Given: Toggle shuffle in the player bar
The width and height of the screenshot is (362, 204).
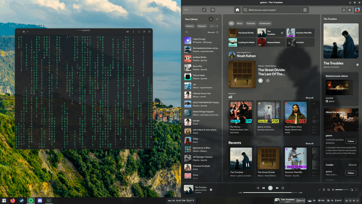Looking at the screenshot, I should [258, 188].
